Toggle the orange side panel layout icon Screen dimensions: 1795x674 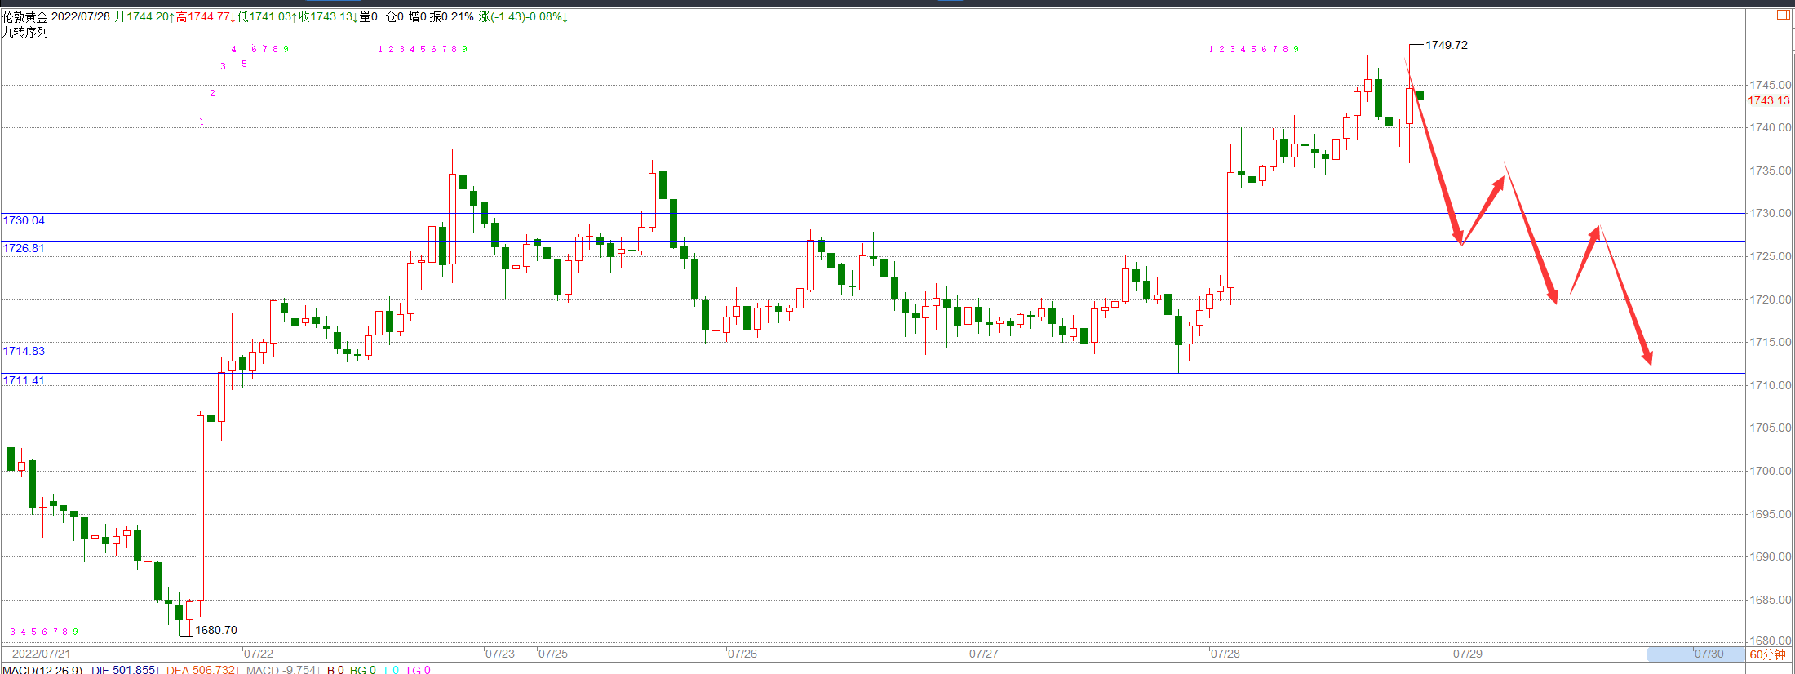[x=1784, y=15]
